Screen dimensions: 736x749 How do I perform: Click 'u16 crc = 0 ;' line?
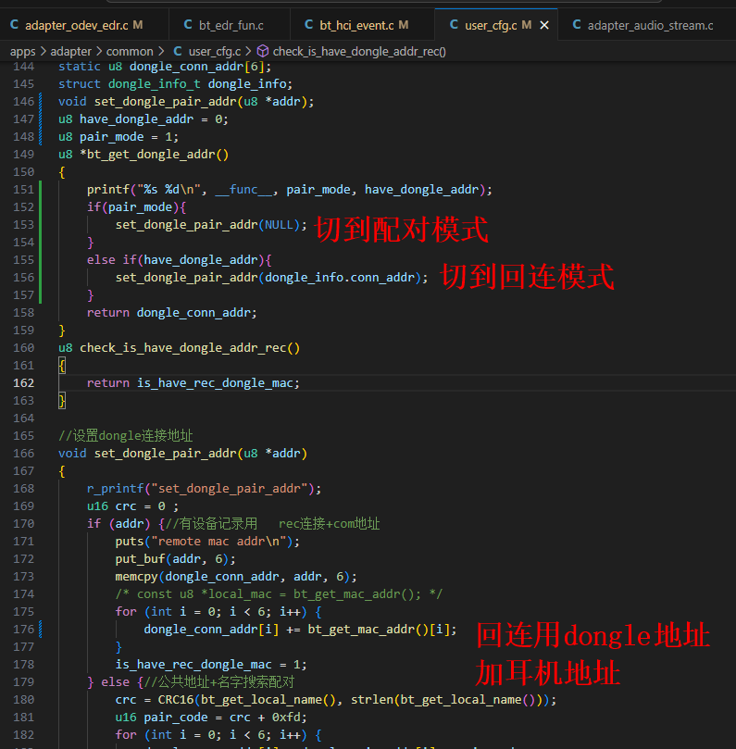(x=132, y=506)
